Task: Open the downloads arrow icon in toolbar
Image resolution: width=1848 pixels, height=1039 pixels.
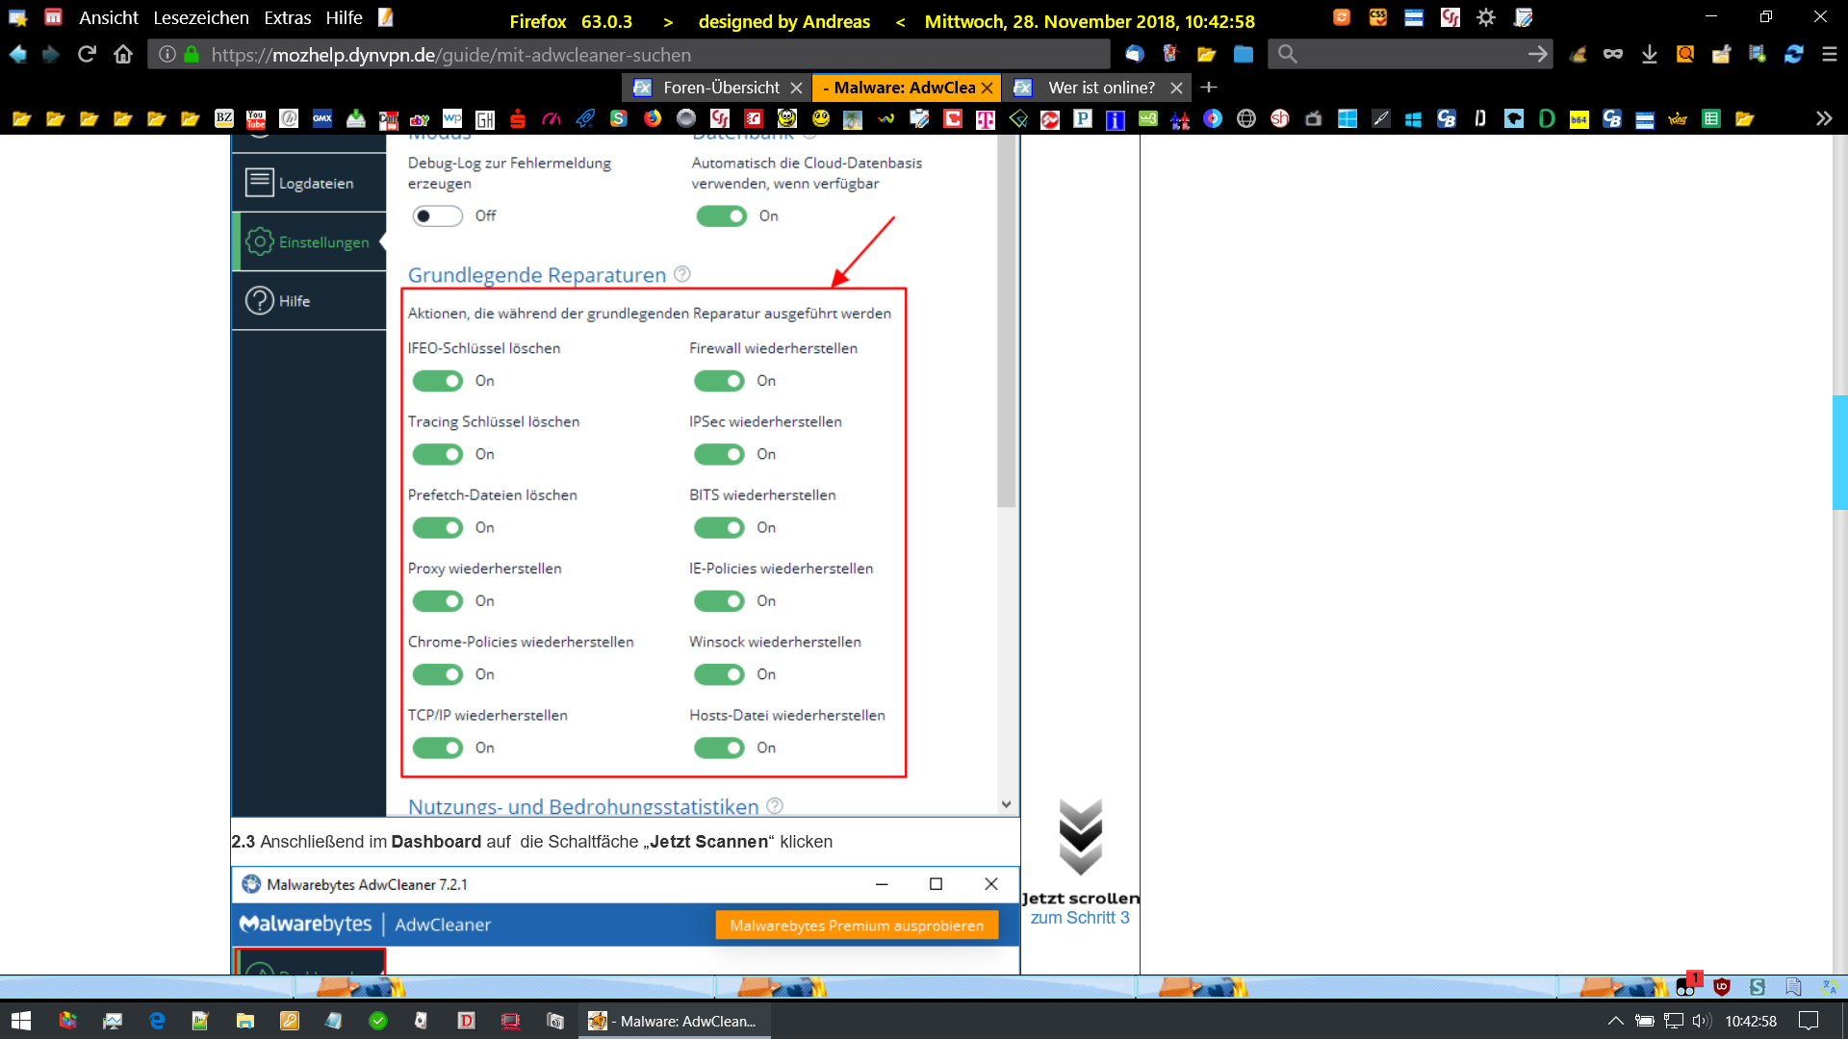Action: [x=1649, y=55]
